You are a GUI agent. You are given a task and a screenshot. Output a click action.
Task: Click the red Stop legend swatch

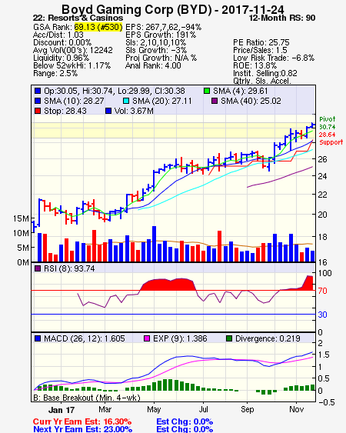click(x=38, y=111)
